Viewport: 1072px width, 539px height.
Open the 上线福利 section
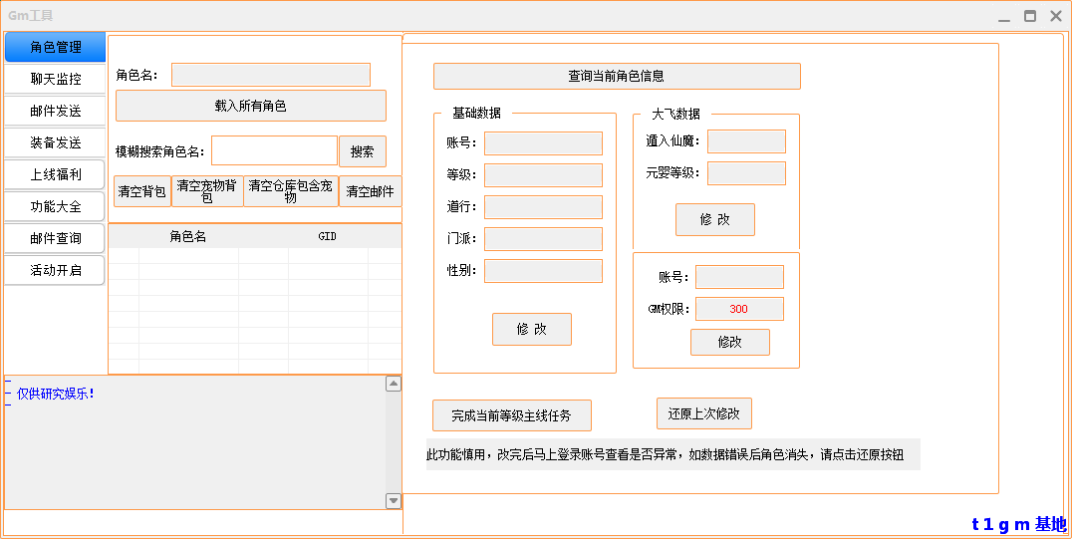point(55,174)
